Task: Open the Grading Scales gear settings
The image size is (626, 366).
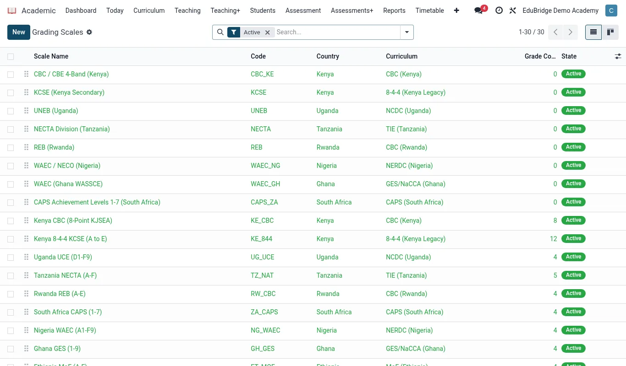Action: [89, 32]
